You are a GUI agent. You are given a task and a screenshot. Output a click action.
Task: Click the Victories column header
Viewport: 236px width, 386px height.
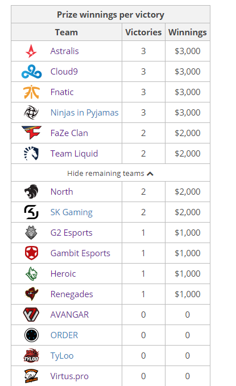click(x=143, y=32)
